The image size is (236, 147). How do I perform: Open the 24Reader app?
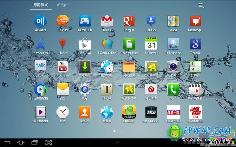pos(129,112)
